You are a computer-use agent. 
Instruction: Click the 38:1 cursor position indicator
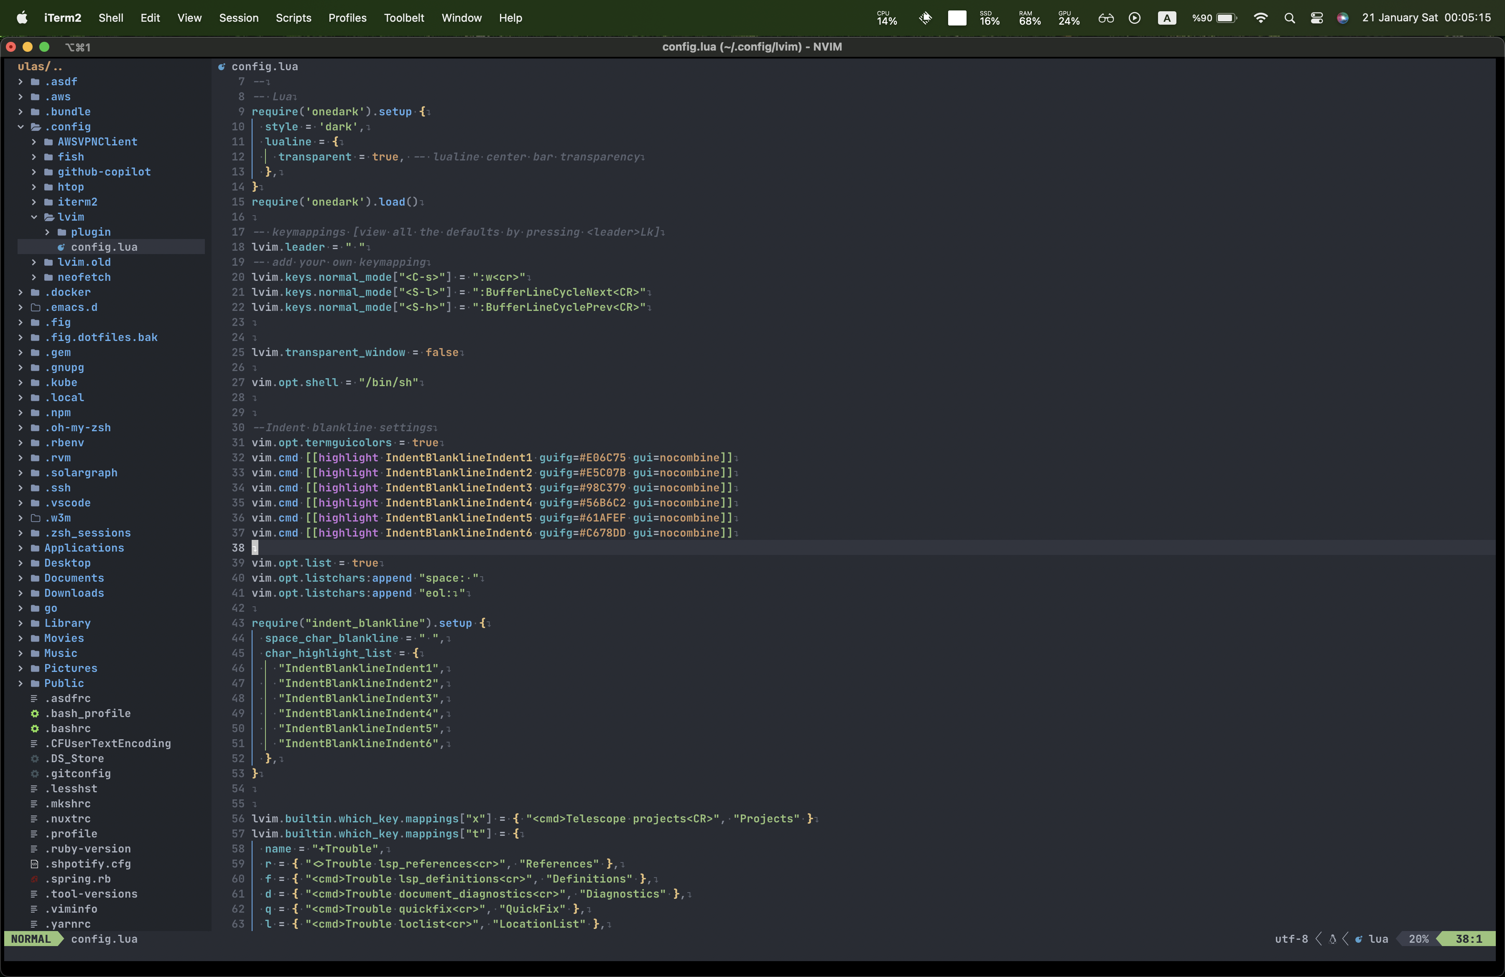1468,939
